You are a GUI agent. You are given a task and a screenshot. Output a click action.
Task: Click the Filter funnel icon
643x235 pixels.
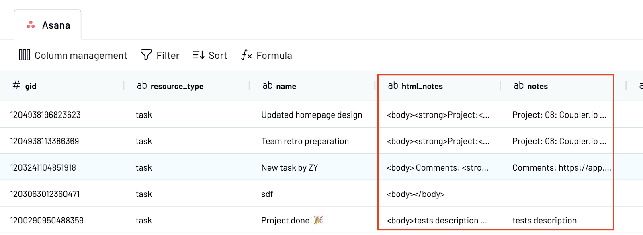point(146,55)
